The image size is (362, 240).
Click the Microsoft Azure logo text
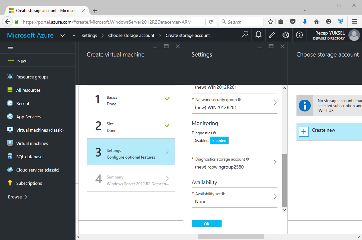(x=30, y=35)
